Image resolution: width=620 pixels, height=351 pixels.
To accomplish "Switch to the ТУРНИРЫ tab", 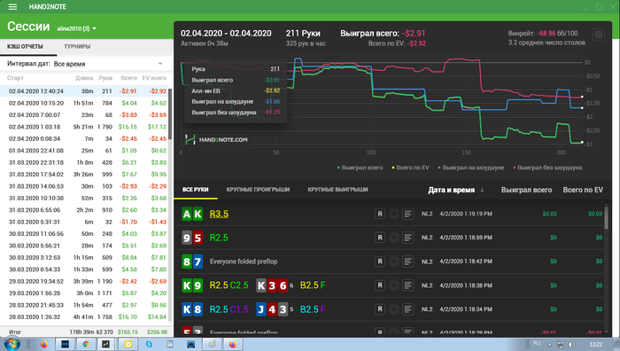I will pyautogui.click(x=77, y=47).
